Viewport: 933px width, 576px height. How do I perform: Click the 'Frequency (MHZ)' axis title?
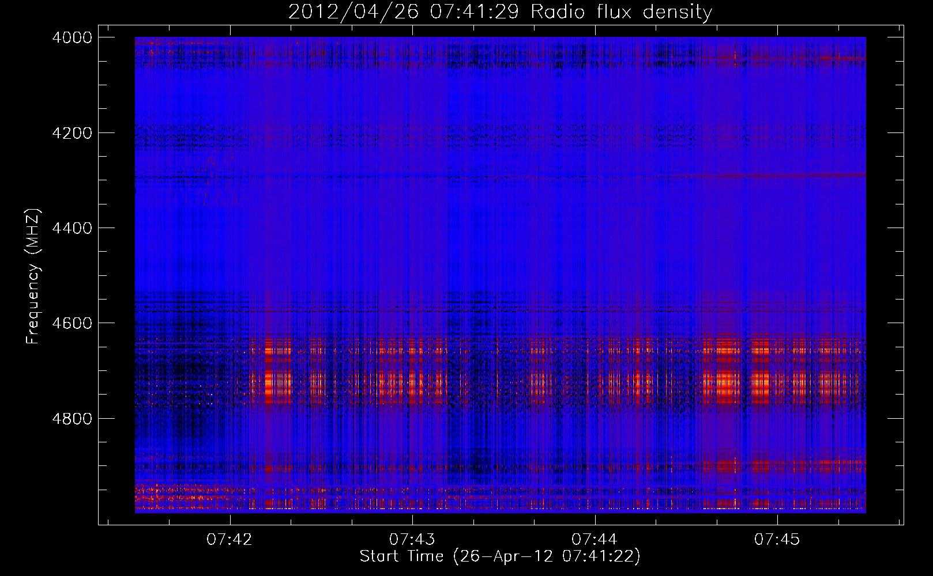[33, 276]
